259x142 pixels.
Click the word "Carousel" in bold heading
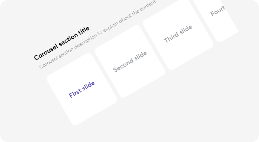pos(46,52)
